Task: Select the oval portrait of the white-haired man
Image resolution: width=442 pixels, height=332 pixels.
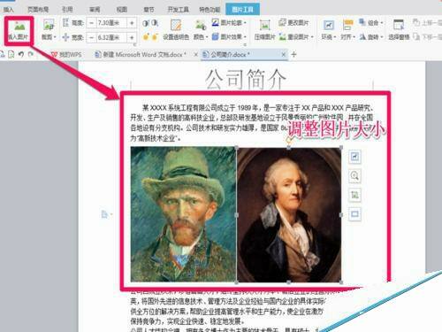Action: tap(289, 215)
